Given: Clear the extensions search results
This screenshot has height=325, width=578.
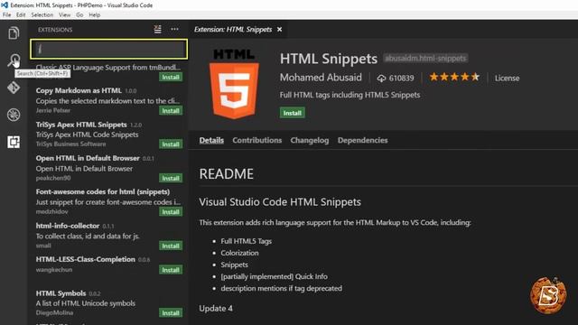Looking at the screenshot, I should 157,30.
